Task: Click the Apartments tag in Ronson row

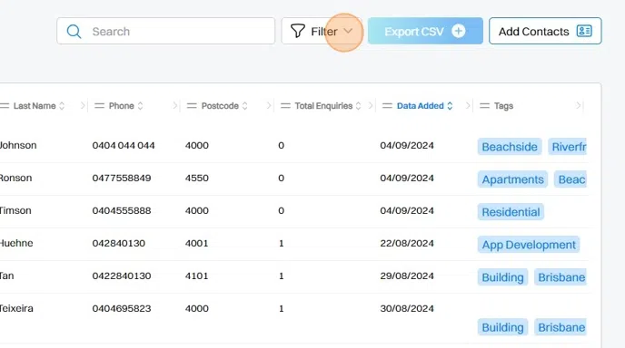Action: coord(512,179)
